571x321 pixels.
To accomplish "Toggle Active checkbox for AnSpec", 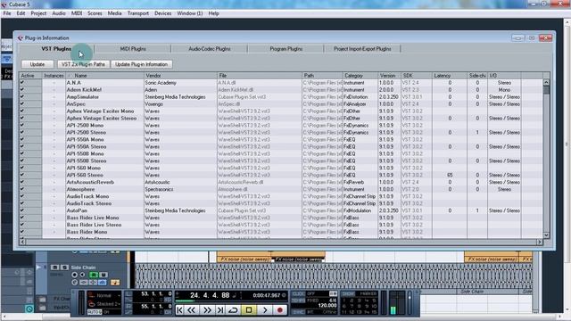I will click(22, 104).
